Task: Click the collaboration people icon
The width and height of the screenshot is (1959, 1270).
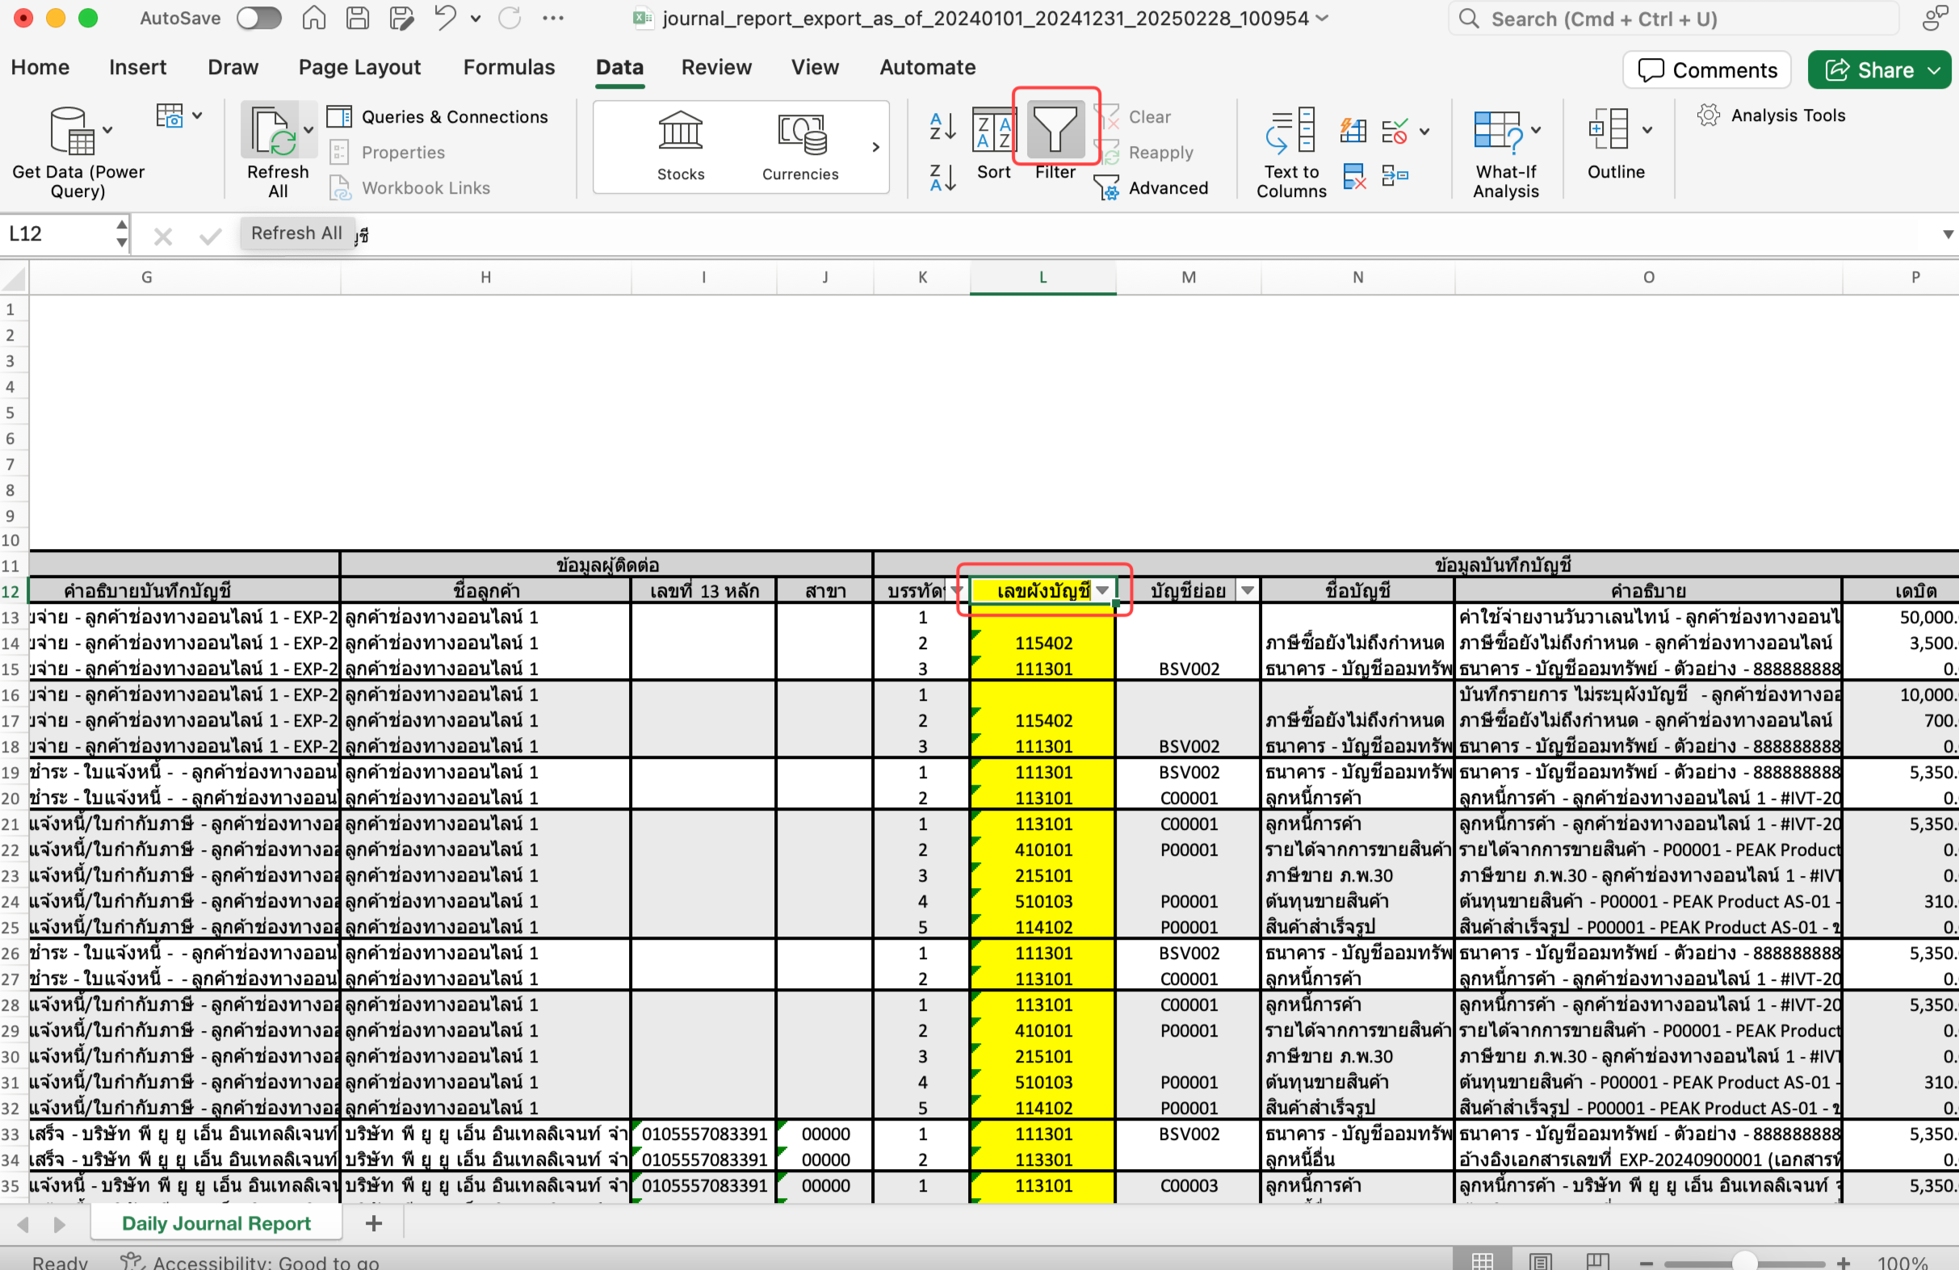Action: click(x=1934, y=18)
